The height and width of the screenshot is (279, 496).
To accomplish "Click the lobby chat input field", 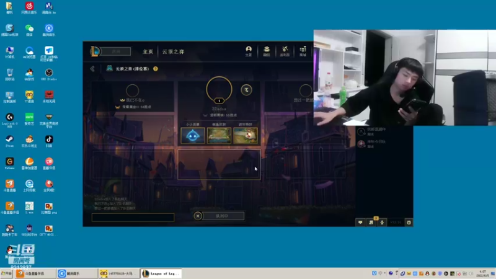I will click(x=133, y=218).
